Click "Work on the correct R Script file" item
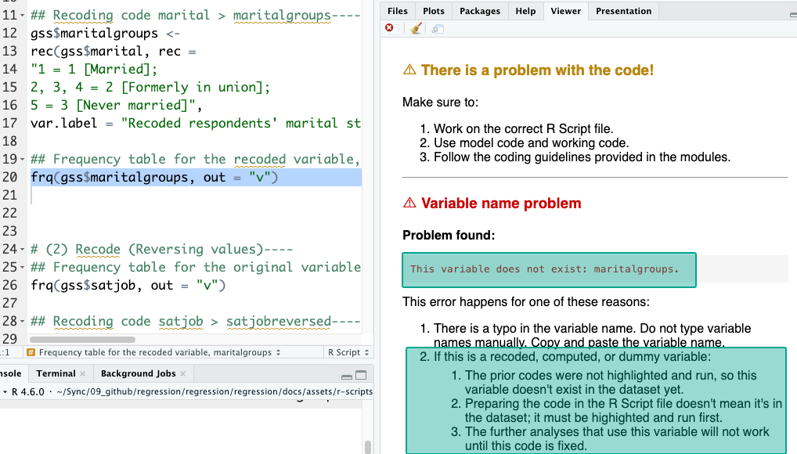The height and width of the screenshot is (454, 797). (524, 128)
